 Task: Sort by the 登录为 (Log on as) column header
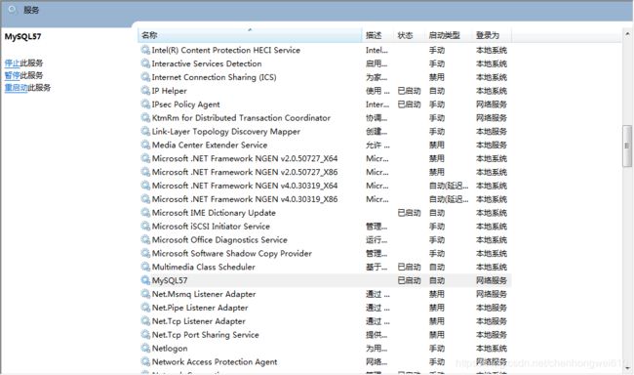click(492, 35)
